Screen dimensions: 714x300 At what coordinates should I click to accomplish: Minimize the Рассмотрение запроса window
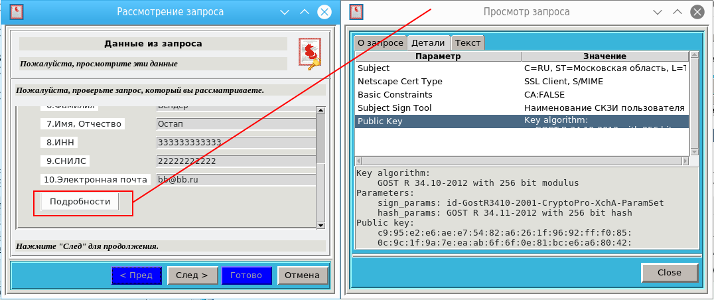(285, 12)
